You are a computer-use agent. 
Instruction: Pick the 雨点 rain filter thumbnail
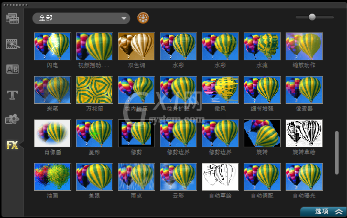136,177
